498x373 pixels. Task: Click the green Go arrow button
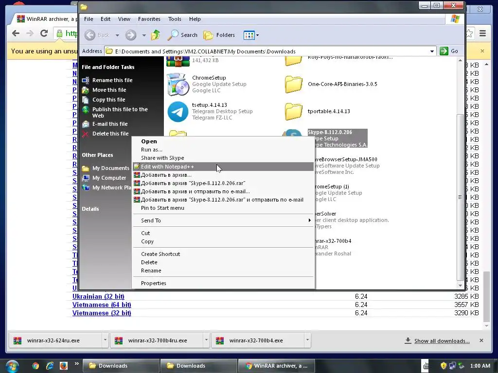coord(444,51)
